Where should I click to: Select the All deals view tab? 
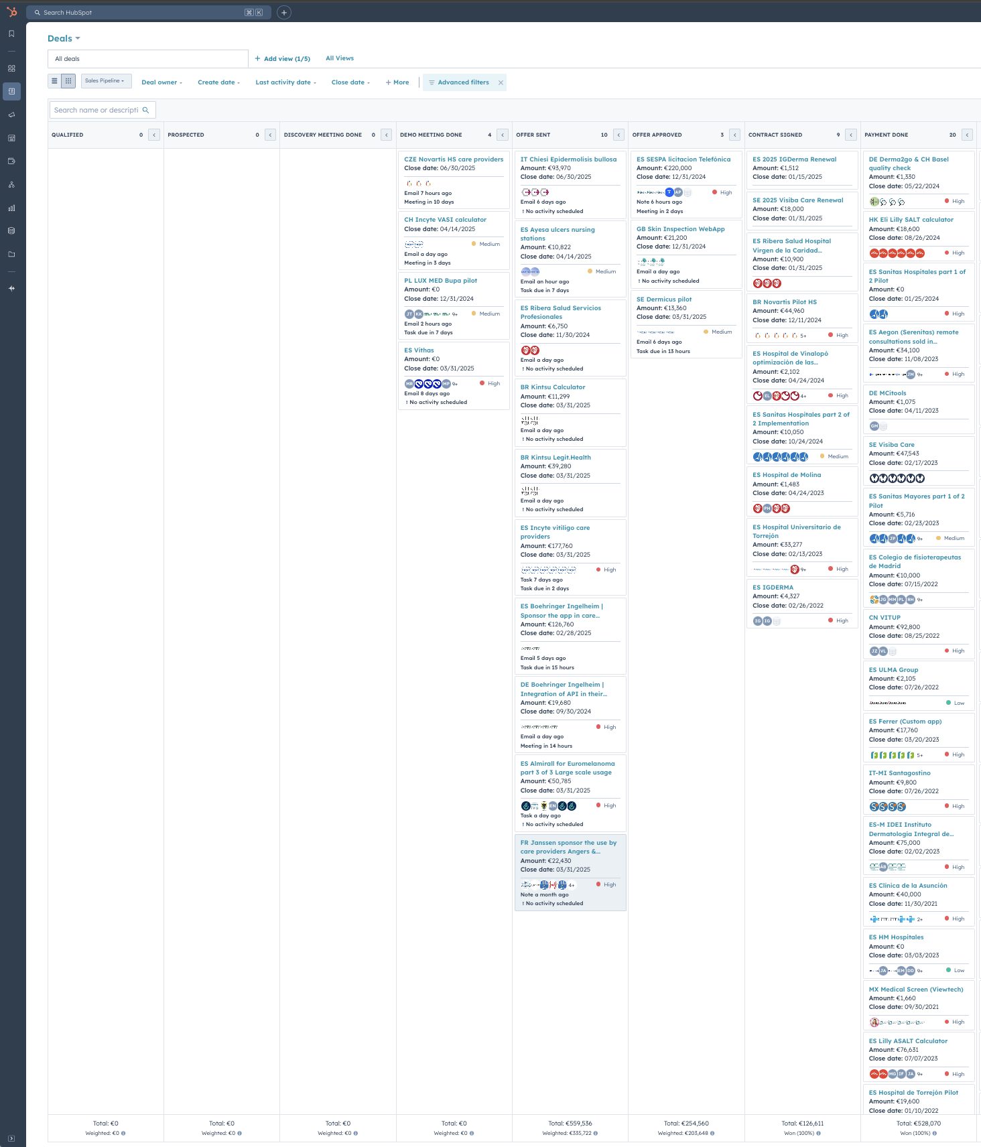click(x=147, y=59)
